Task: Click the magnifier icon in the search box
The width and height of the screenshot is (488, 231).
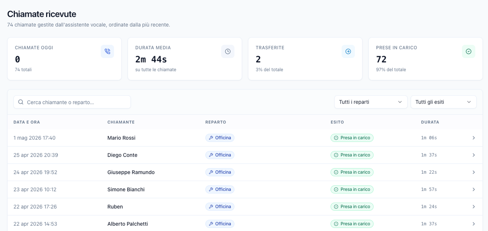Action: tap(21, 102)
